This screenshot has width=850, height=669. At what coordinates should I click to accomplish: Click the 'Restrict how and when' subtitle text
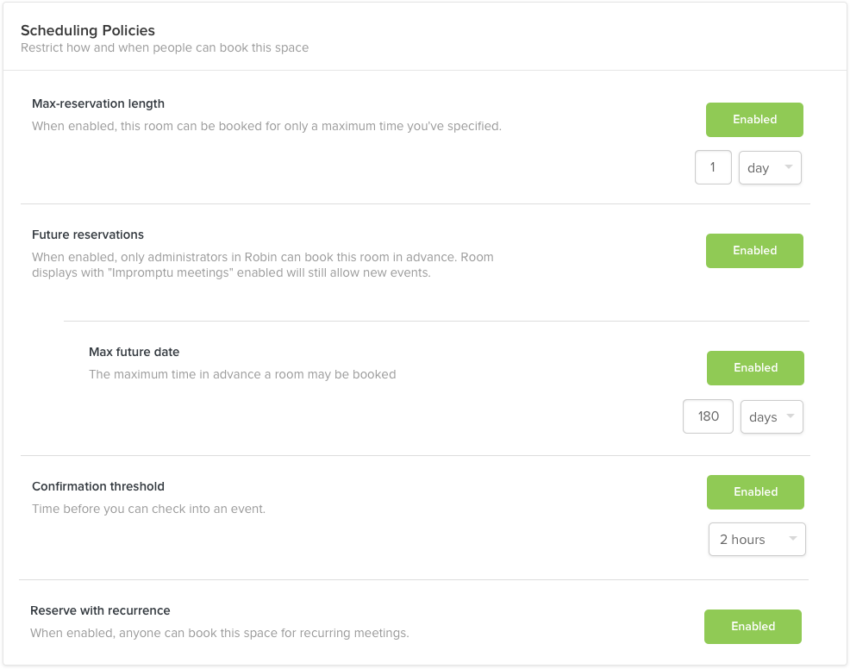tap(165, 47)
